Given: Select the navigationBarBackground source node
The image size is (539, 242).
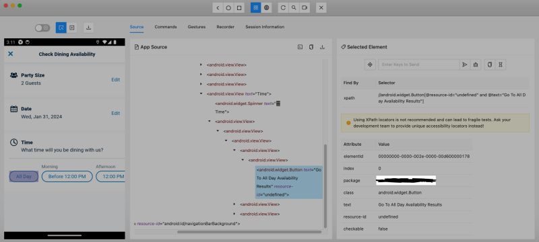Looking at the screenshot, I should click(x=187, y=224).
